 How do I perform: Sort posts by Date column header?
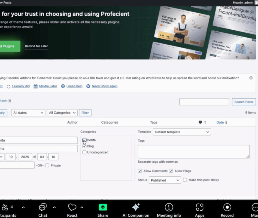click(x=220, y=122)
